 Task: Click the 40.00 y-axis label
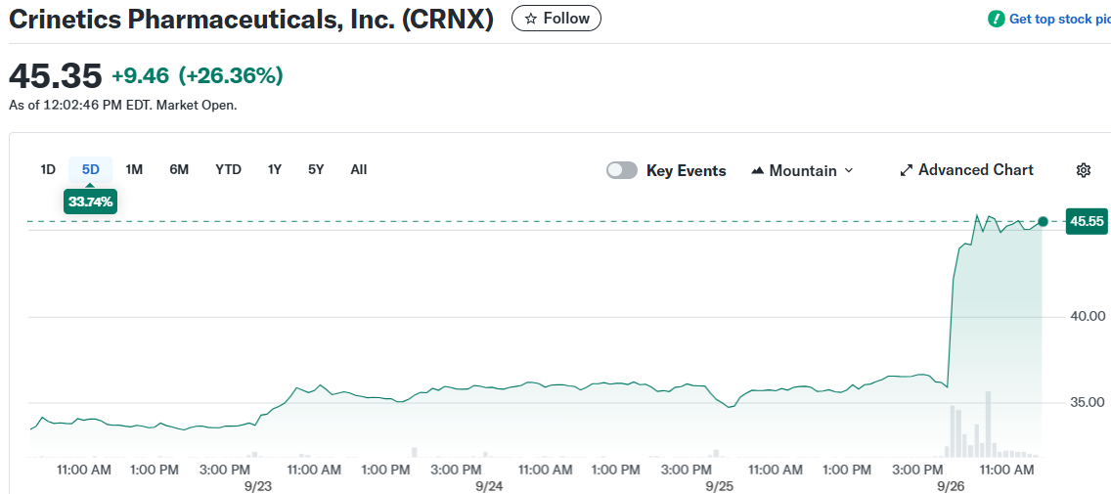(1087, 315)
